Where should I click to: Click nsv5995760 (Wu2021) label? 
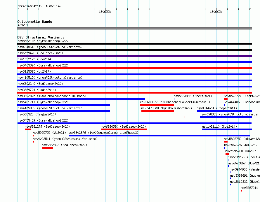click(242, 151)
